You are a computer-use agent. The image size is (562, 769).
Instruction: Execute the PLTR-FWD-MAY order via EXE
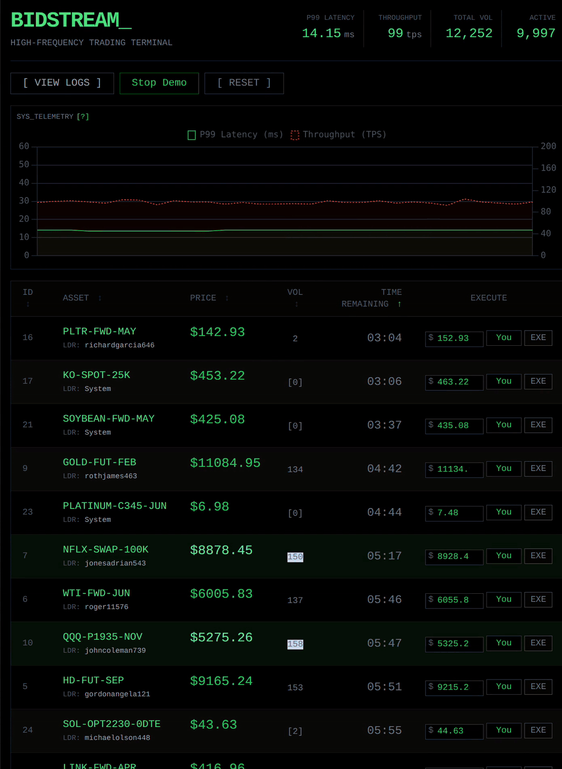pos(538,337)
